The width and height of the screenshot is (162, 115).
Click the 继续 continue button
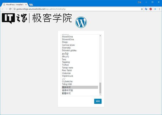tap(98, 101)
